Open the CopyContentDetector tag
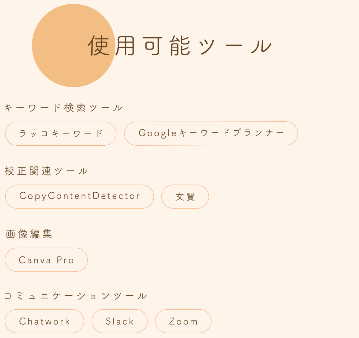The width and height of the screenshot is (359, 338). tap(79, 197)
